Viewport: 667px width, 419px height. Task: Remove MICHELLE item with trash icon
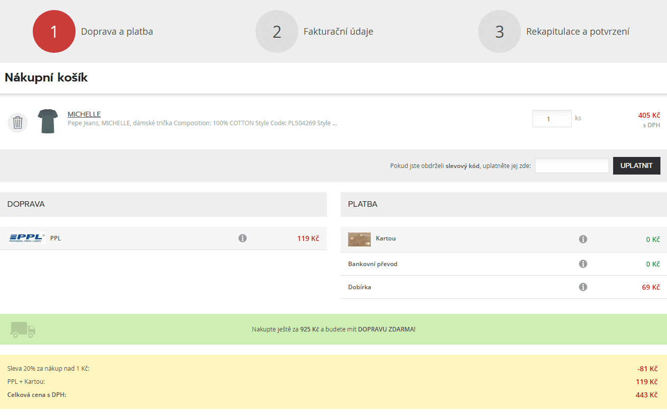pyautogui.click(x=18, y=123)
